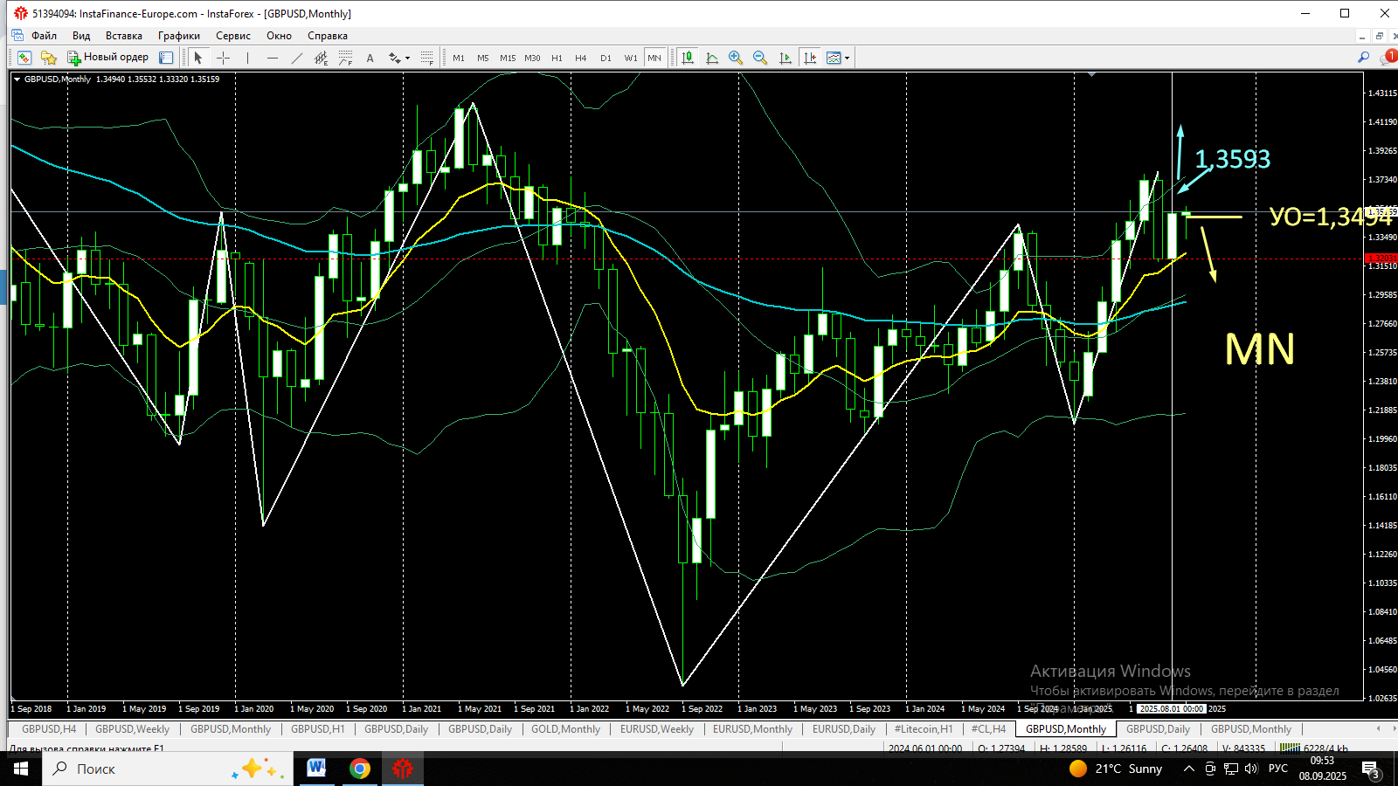Screen dimensions: 1398x786
Task: Select the horizontal line drawing tool
Action: click(x=273, y=58)
